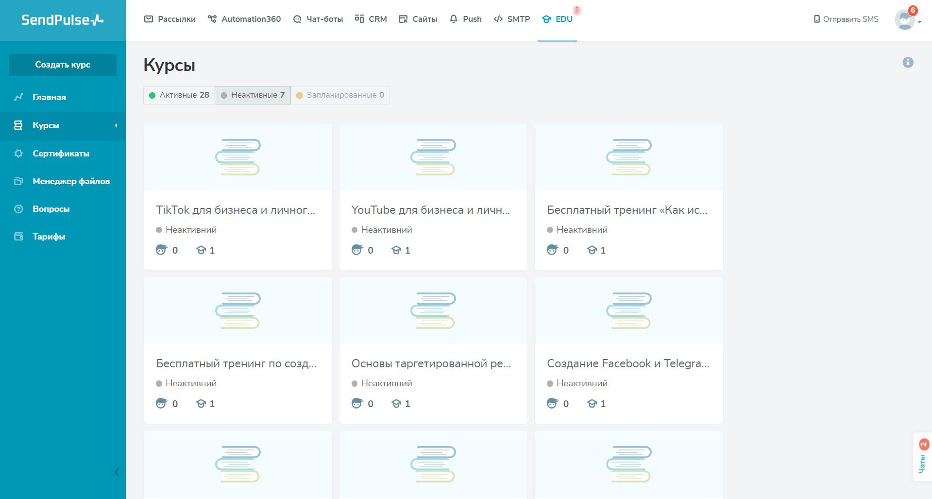Click the graduation cap icon on YouTube card
932x499 pixels.
pyautogui.click(x=396, y=250)
